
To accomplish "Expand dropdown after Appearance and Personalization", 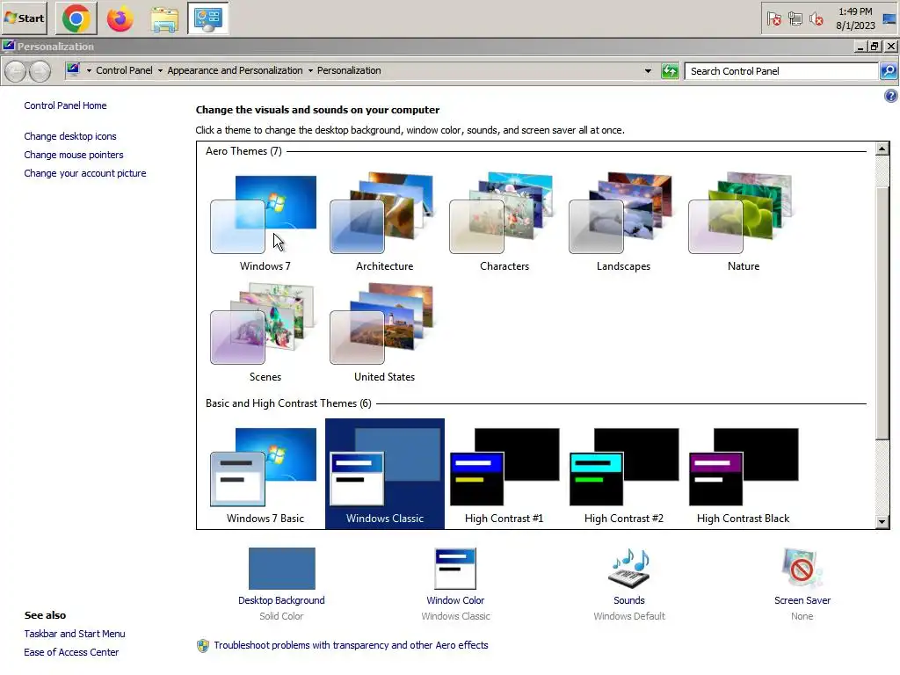I will (x=310, y=70).
